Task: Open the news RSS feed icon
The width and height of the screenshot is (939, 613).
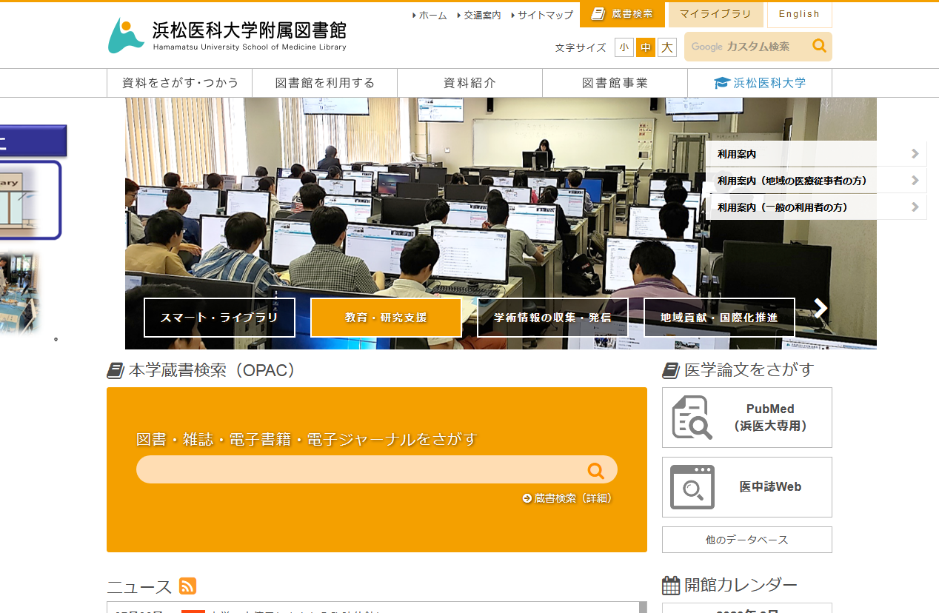Action: tap(187, 586)
